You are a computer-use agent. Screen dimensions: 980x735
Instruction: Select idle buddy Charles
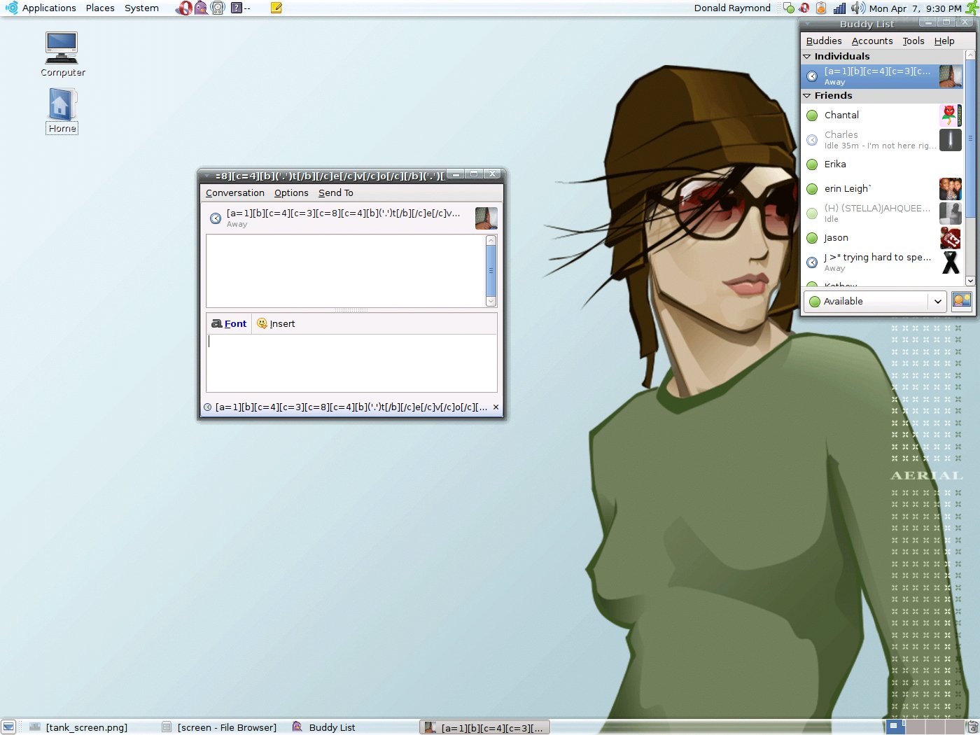coord(882,140)
